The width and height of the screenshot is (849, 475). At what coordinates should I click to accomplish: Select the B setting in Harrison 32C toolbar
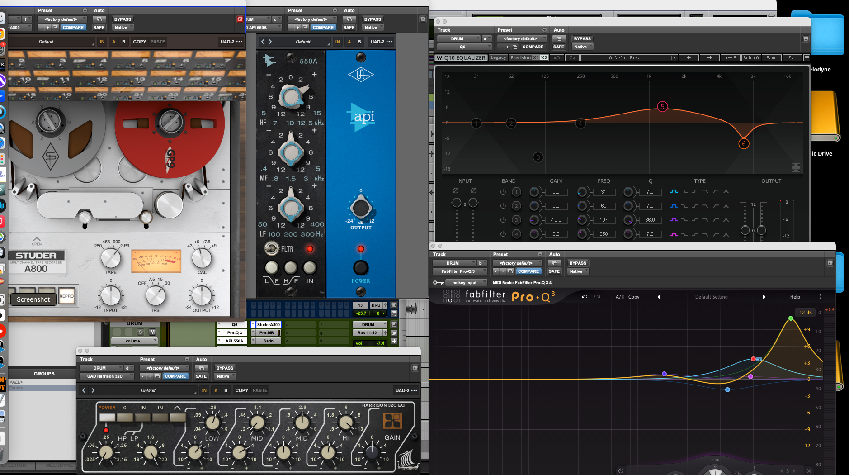[226, 390]
